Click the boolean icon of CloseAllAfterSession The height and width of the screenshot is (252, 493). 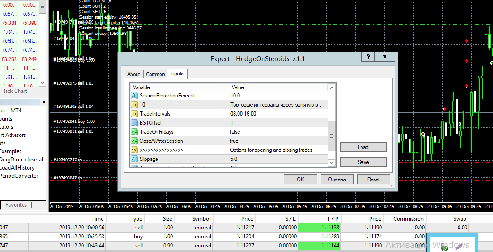(134, 141)
